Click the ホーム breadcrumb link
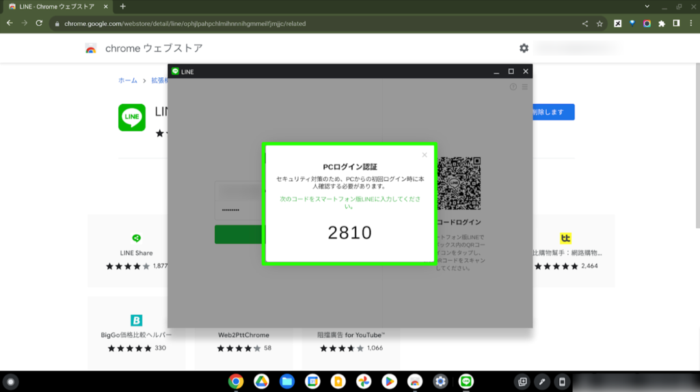Screen dimensions: 700x392 128,81
